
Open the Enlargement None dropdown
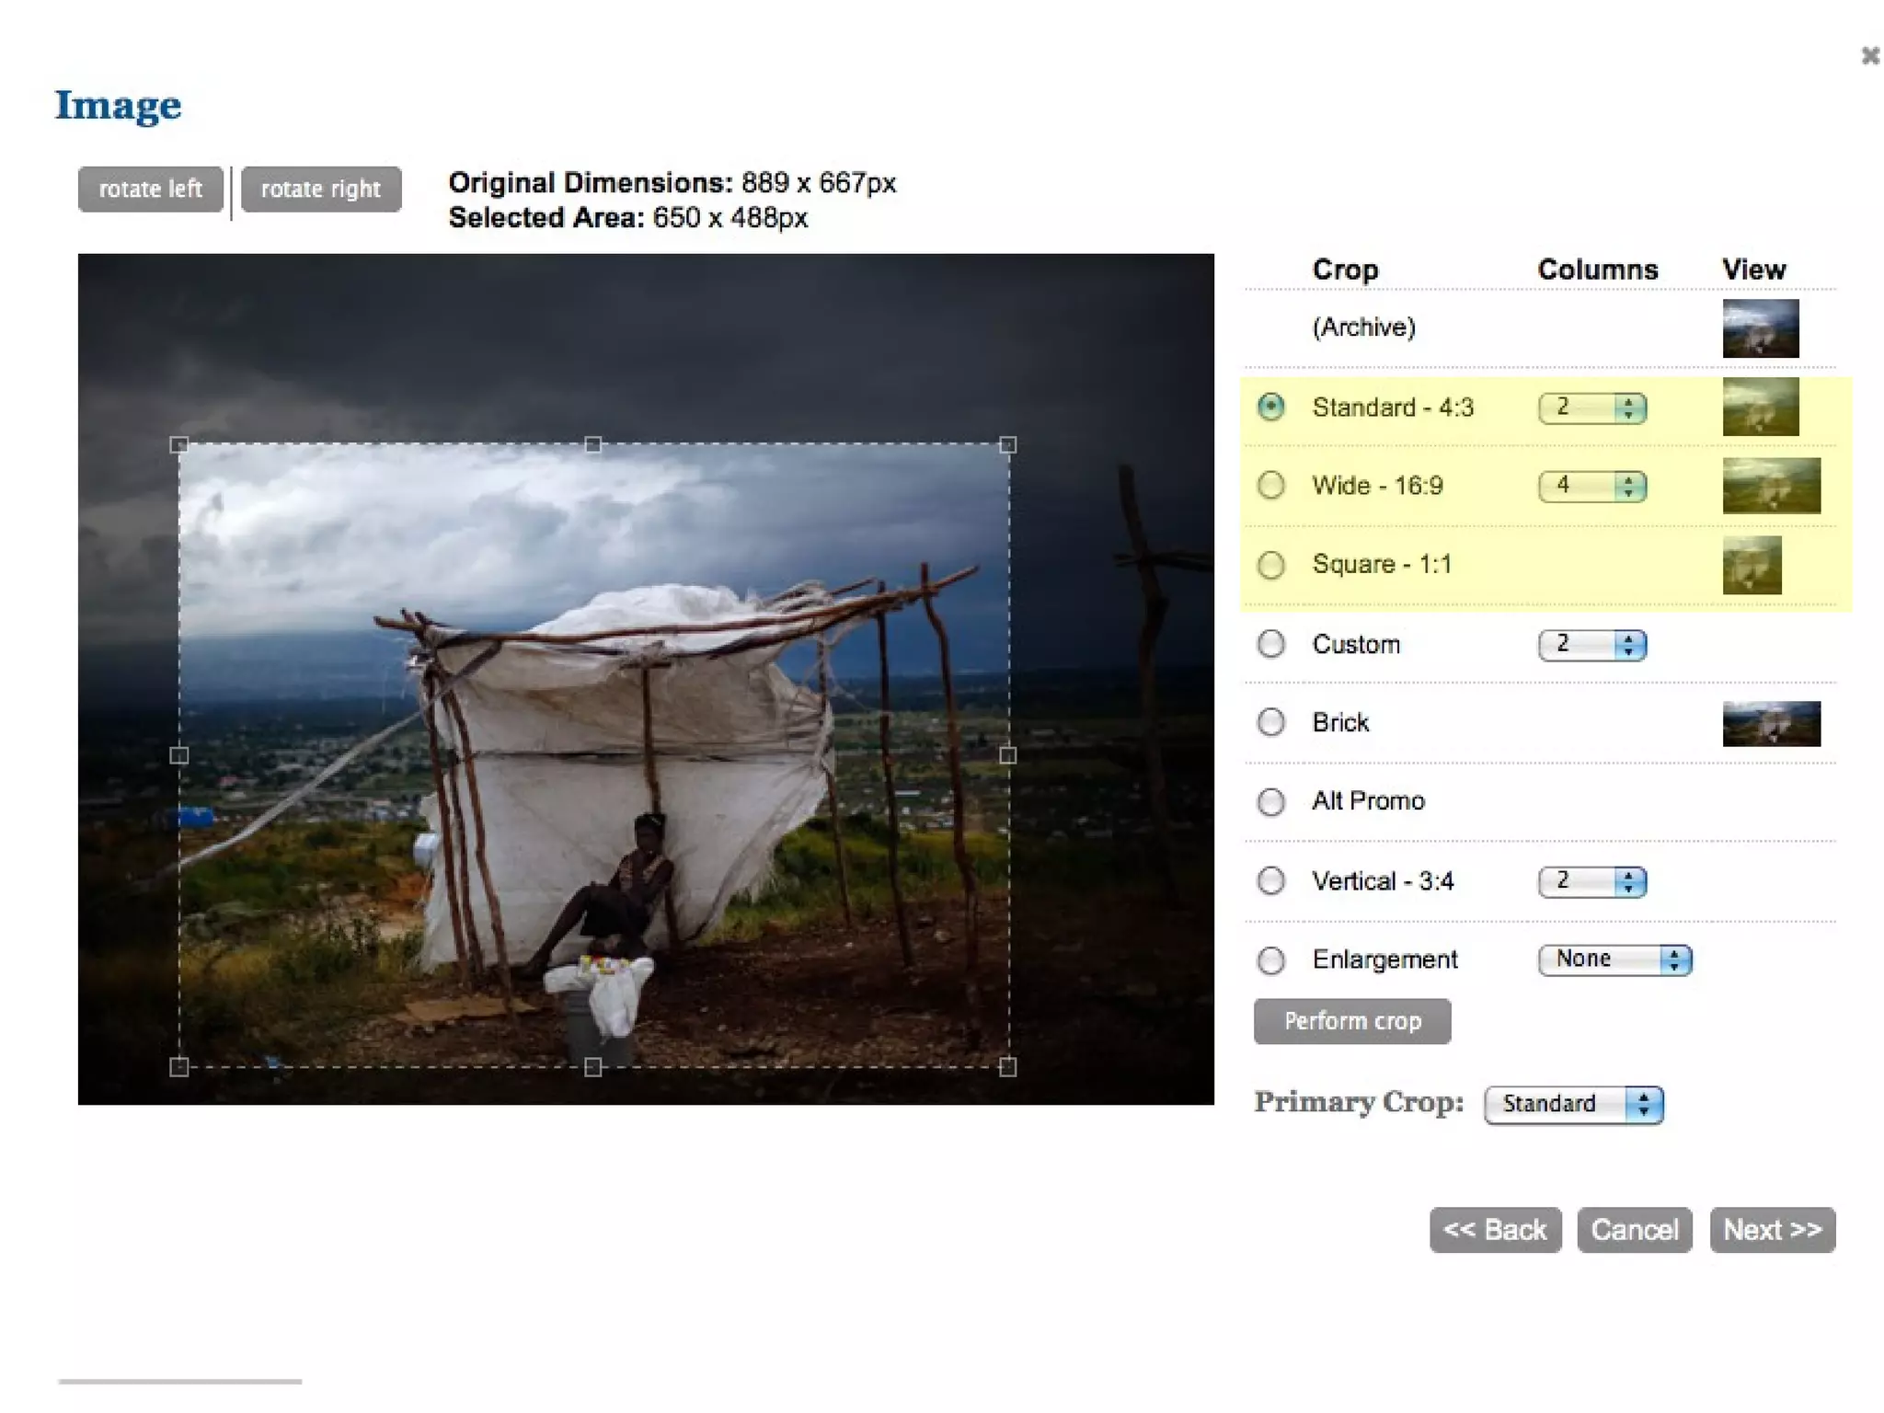[x=1614, y=959]
